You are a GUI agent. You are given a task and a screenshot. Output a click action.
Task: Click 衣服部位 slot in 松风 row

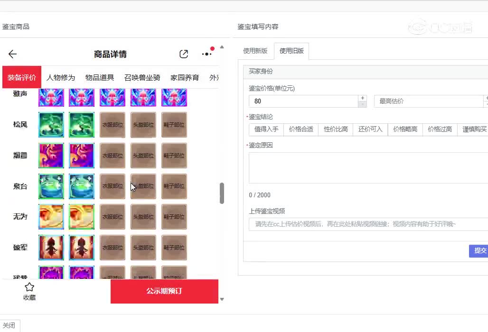tap(113, 125)
